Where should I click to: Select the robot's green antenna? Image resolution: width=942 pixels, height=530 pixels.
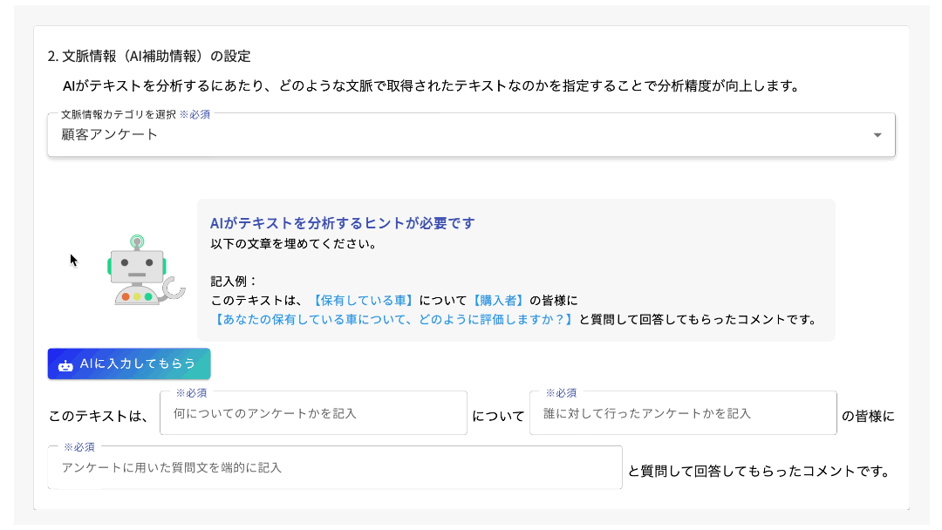point(137,240)
